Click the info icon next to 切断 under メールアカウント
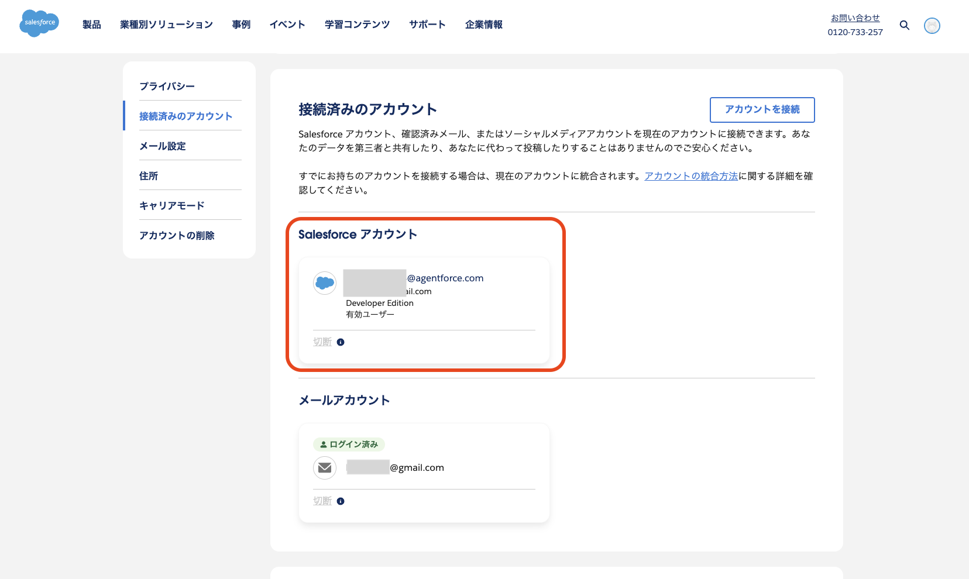The height and width of the screenshot is (579, 969). click(x=341, y=501)
